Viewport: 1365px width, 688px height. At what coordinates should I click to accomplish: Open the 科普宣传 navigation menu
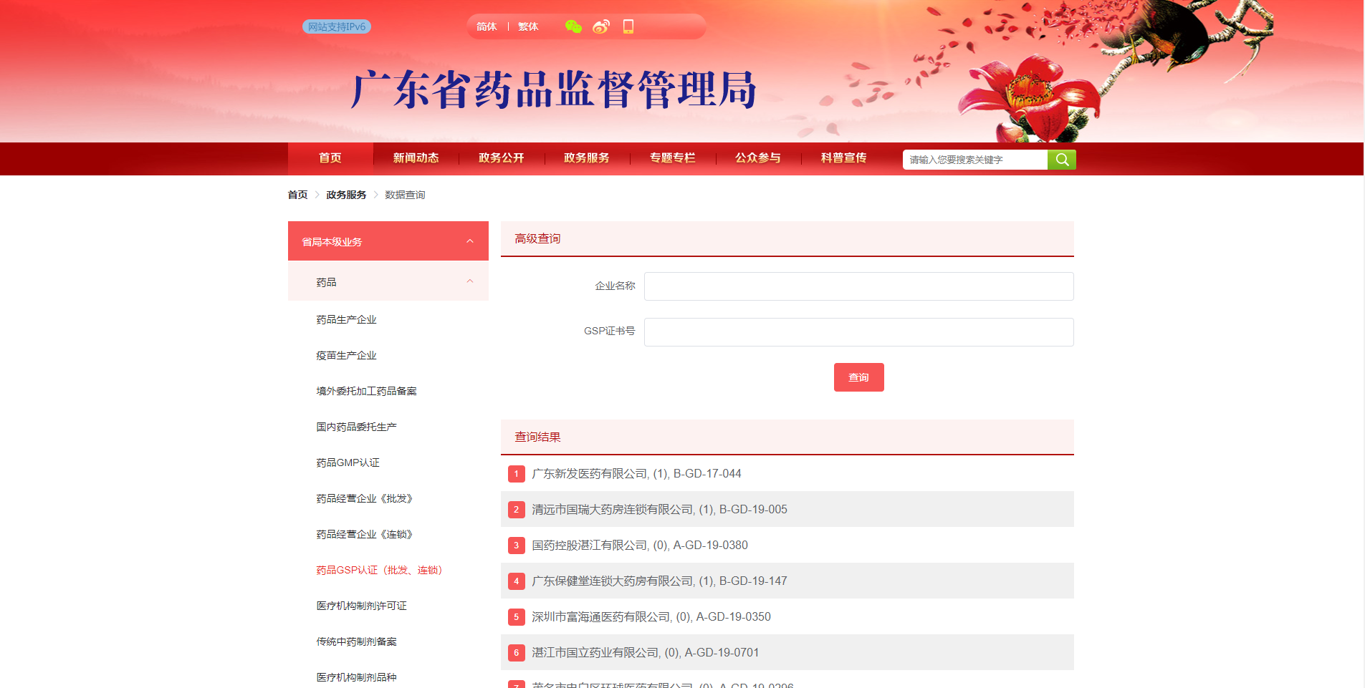843,158
